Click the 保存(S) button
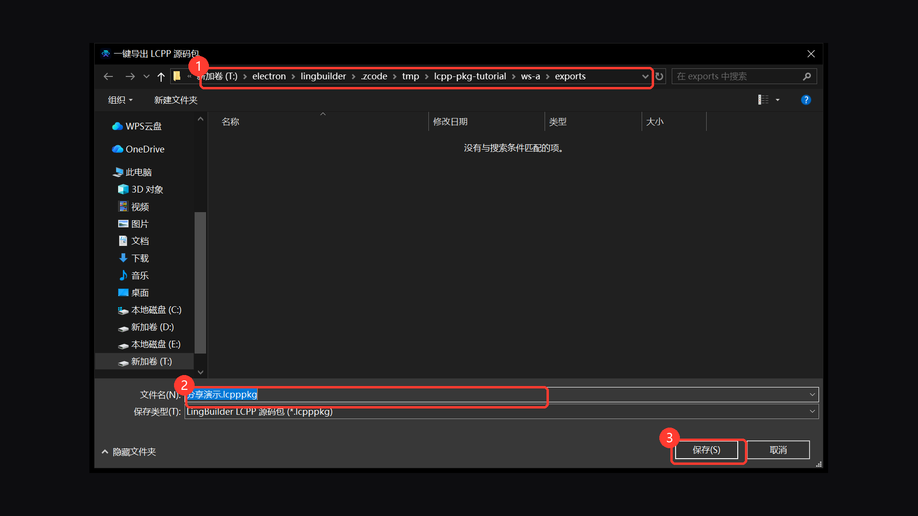 (x=706, y=450)
